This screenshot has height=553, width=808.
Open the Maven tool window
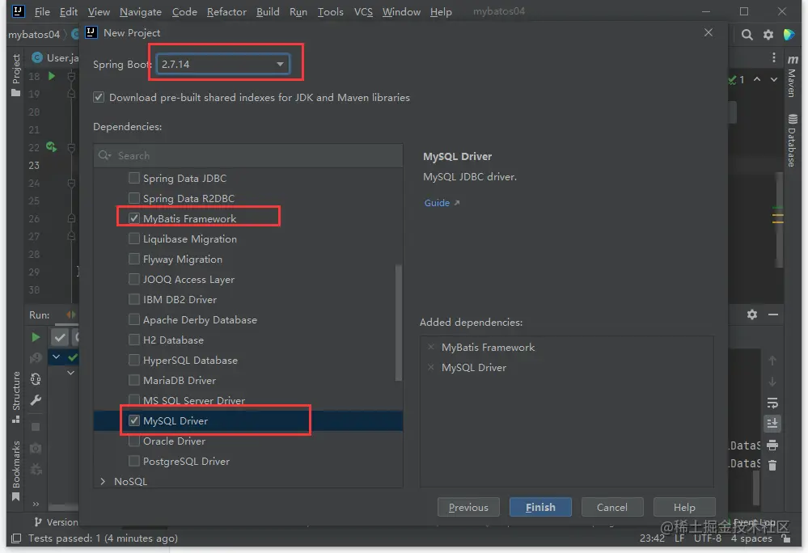click(x=793, y=76)
